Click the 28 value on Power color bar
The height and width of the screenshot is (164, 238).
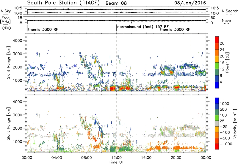pyautogui.click(x=222, y=43)
